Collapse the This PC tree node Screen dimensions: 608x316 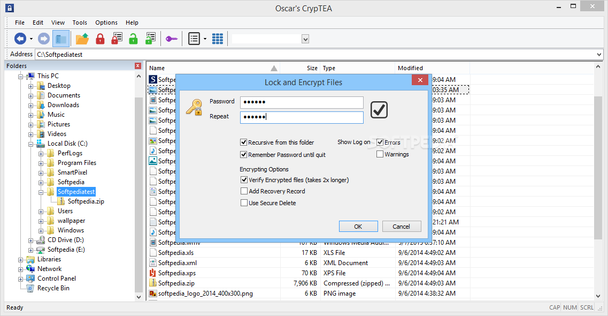[x=20, y=77]
